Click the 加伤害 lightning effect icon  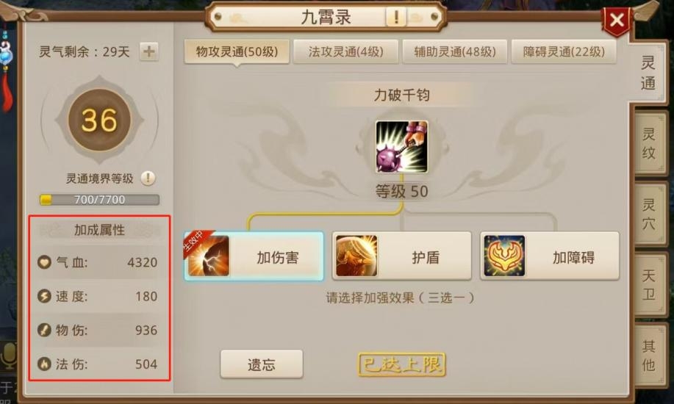[209, 256]
